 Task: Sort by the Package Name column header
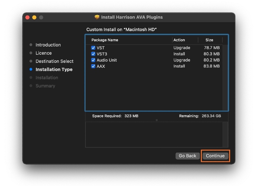pyautogui.click(x=105, y=40)
